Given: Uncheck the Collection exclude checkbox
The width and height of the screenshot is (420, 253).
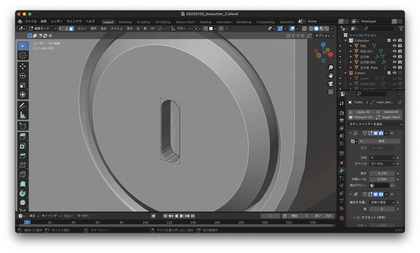Looking at the screenshot, I should [389, 41].
